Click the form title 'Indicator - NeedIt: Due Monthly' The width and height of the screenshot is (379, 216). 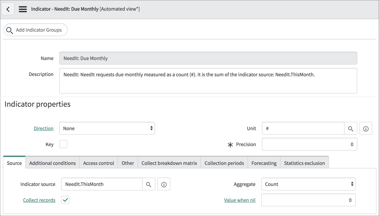(x=65, y=9)
